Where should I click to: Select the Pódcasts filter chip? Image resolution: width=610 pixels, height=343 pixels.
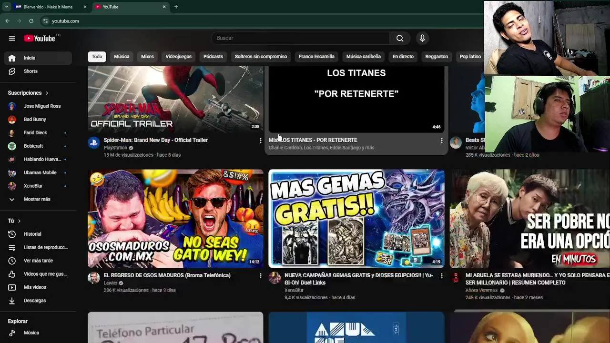tap(213, 57)
